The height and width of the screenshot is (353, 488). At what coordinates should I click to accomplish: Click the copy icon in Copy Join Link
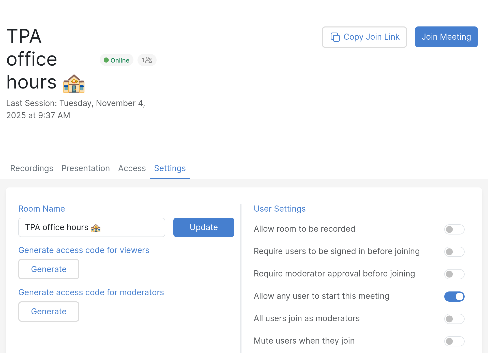pos(335,37)
